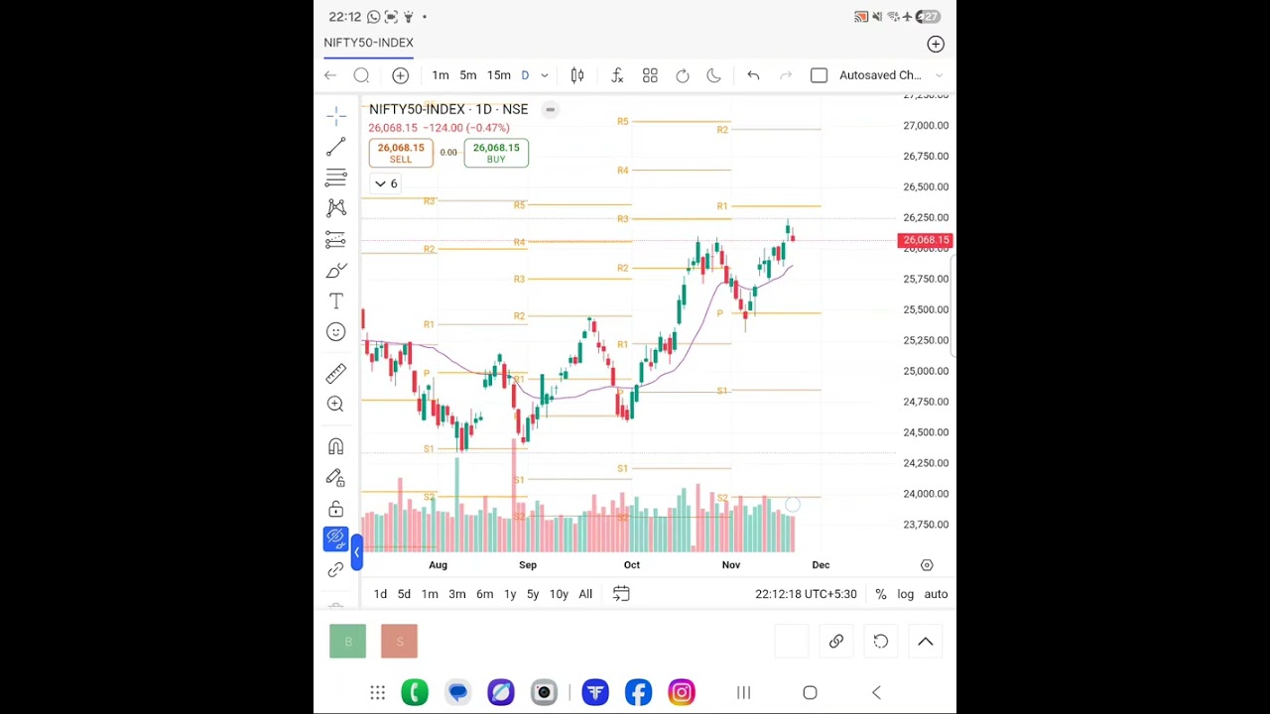The width and height of the screenshot is (1270, 714).
Task: Open the Phone app in dock
Action: [x=415, y=692]
